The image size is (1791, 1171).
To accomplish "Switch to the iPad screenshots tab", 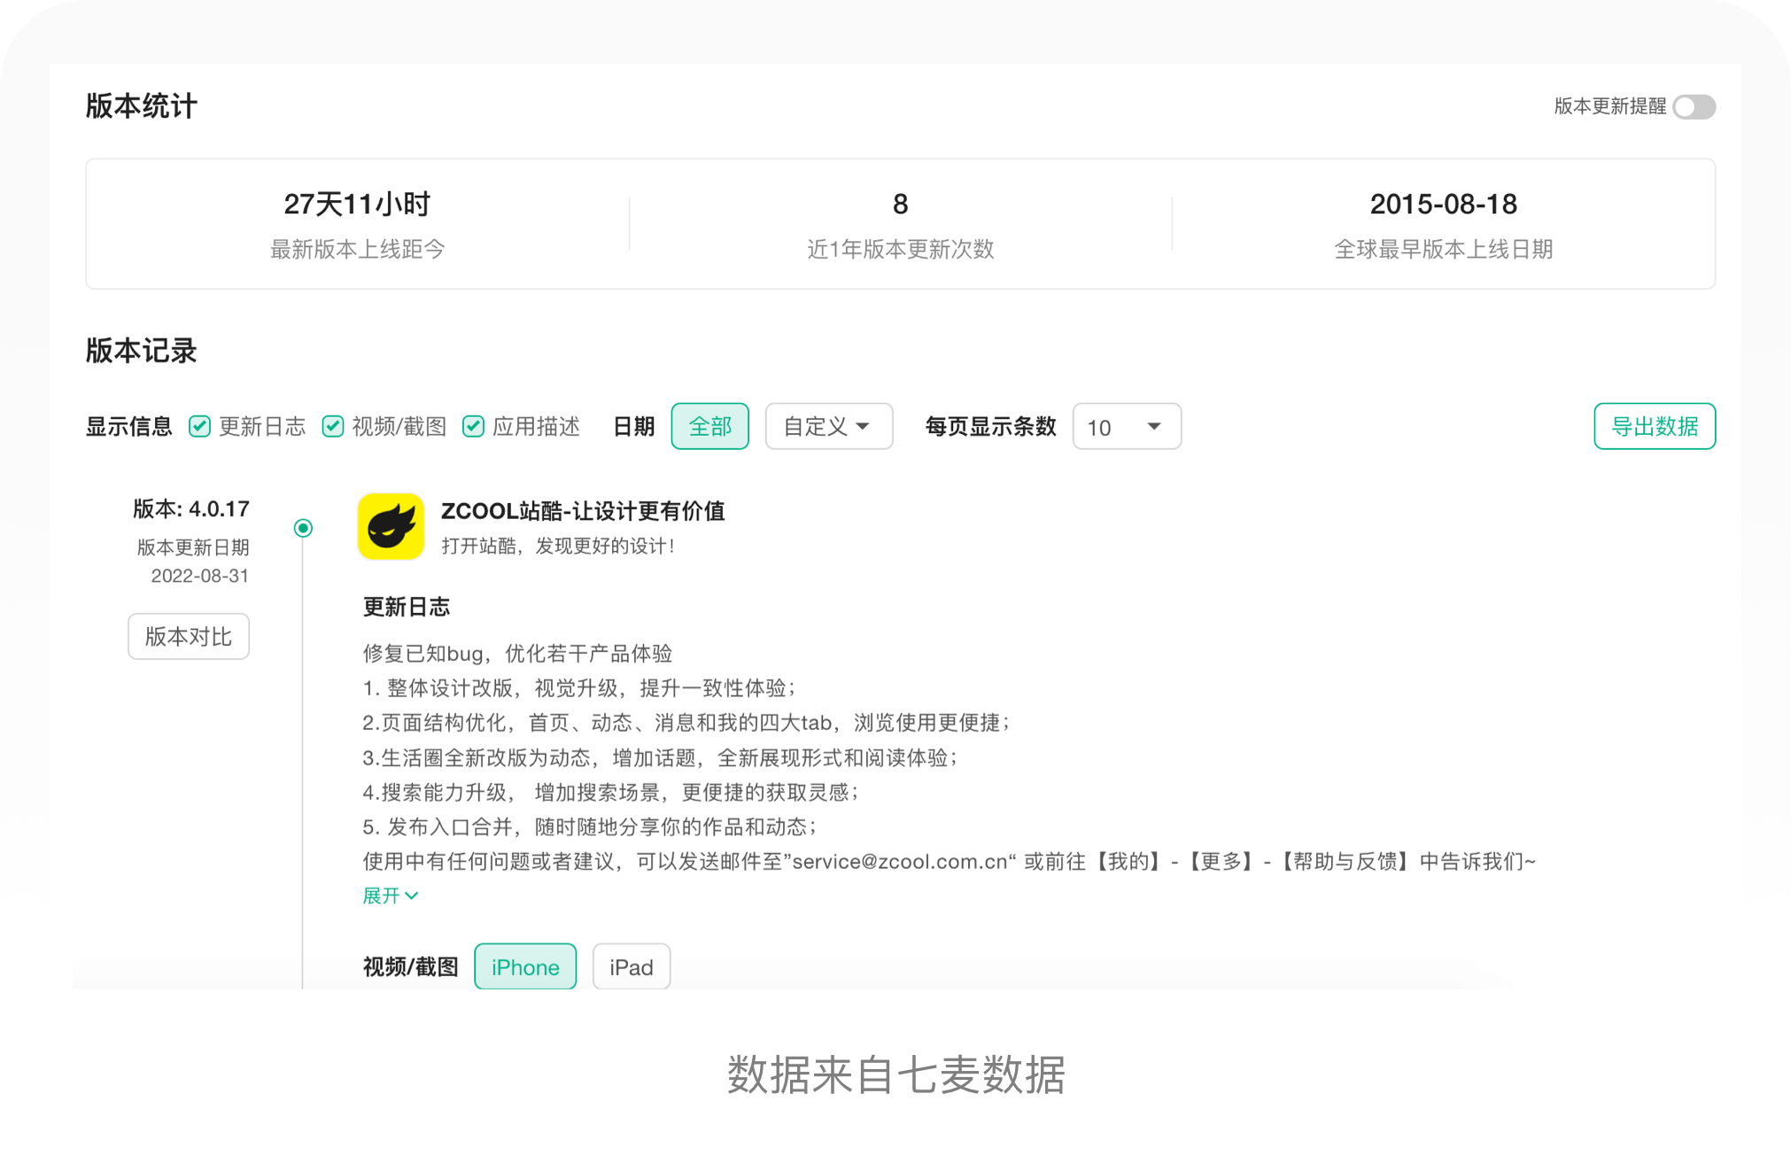I will (x=631, y=966).
